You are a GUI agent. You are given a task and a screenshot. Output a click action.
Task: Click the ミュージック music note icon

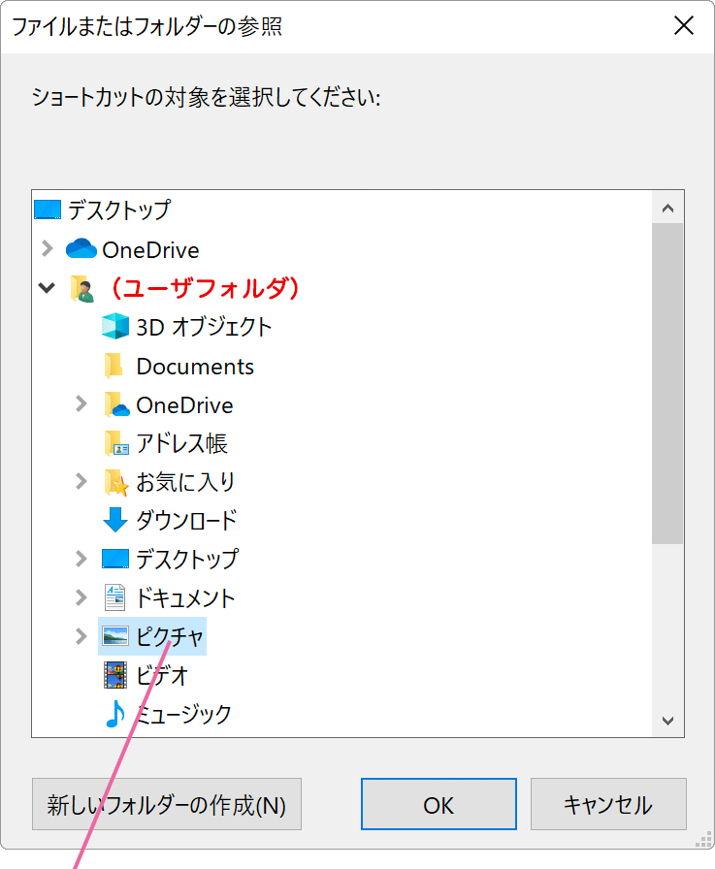coord(114,714)
